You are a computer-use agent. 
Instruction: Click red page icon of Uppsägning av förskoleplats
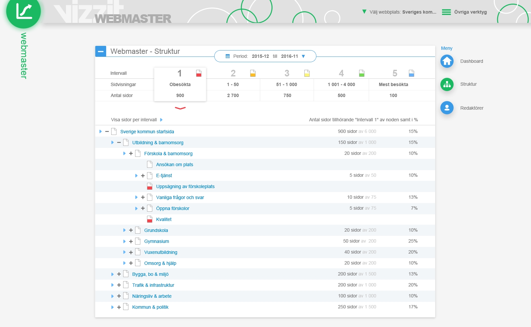(x=150, y=186)
